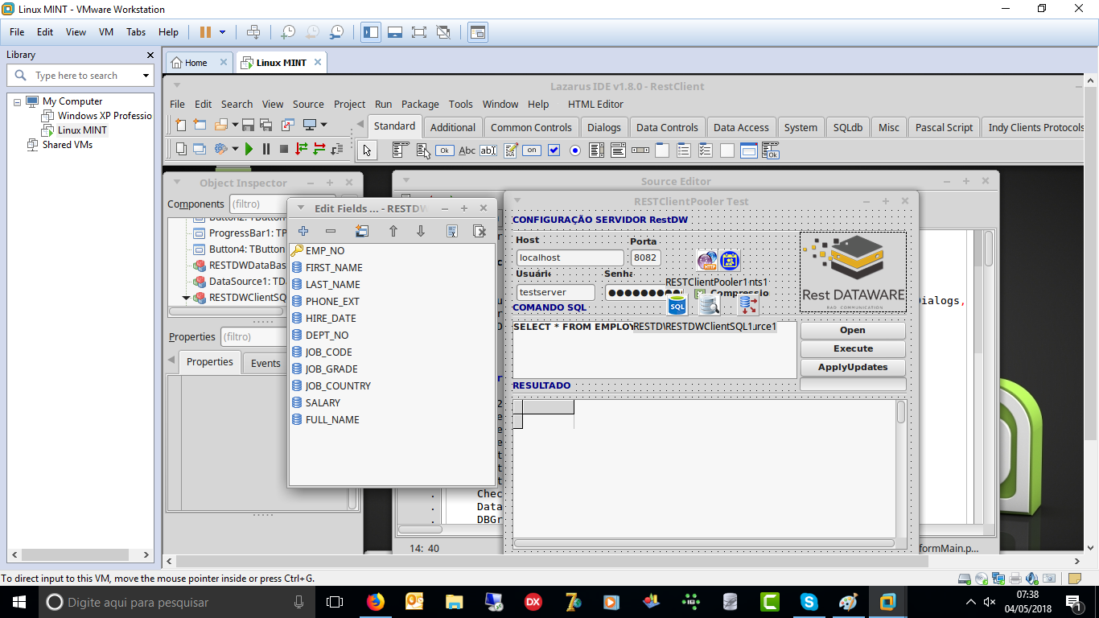Click the Step Into debug icon
Screen dimensions: 1099x618
(x=302, y=149)
